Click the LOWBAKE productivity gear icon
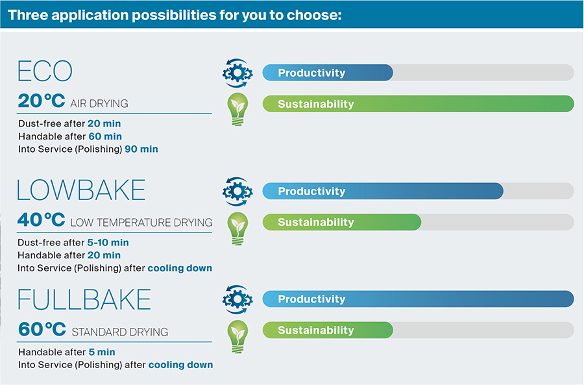This screenshot has height=385, width=584. tap(237, 192)
